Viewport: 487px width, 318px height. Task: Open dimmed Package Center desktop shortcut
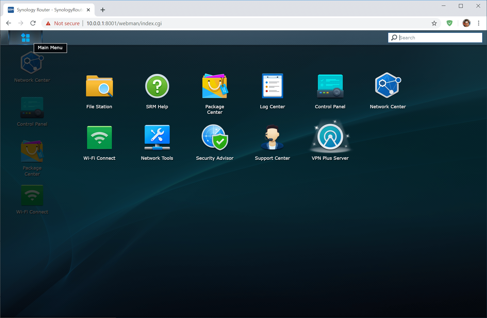[32, 158]
